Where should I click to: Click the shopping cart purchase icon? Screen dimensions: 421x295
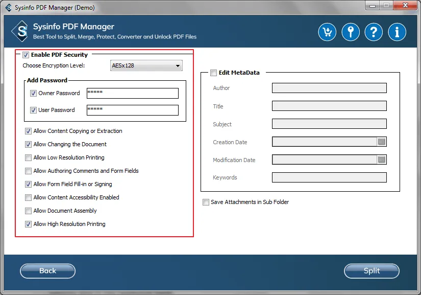327,32
